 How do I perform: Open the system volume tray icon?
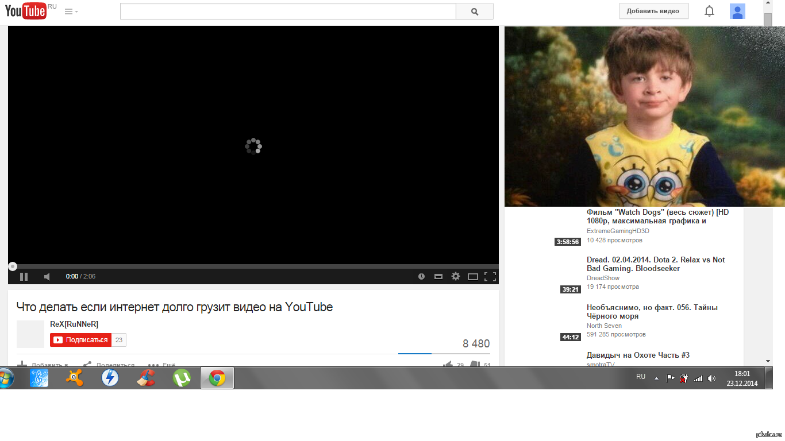pyautogui.click(x=711, y=378)
